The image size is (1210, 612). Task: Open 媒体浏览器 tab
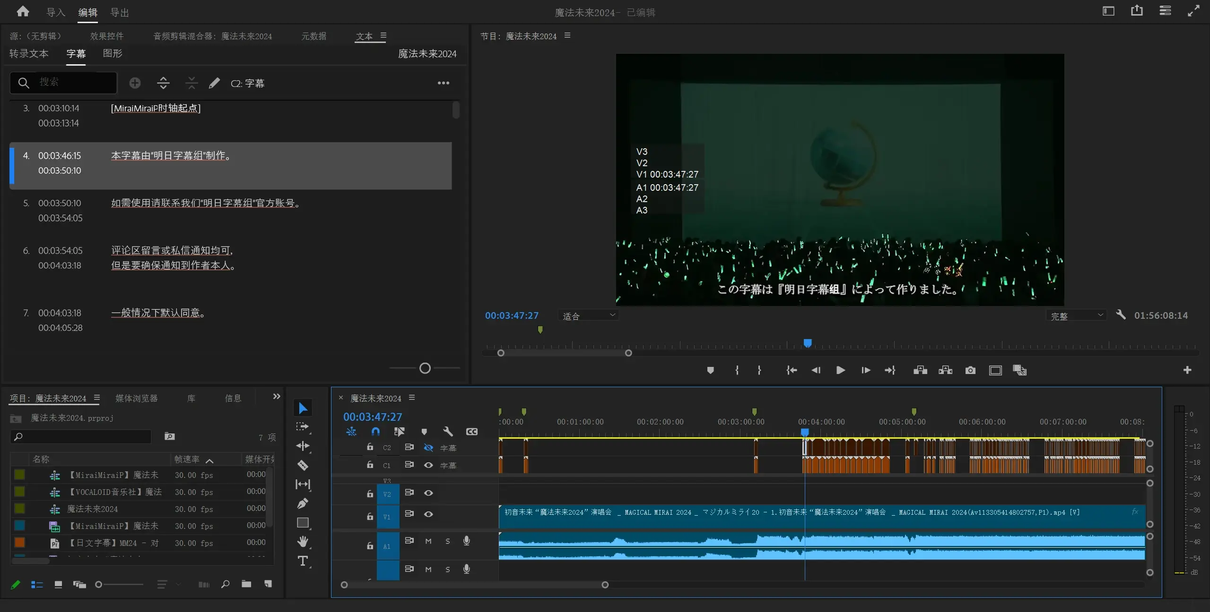coord(137,398)
